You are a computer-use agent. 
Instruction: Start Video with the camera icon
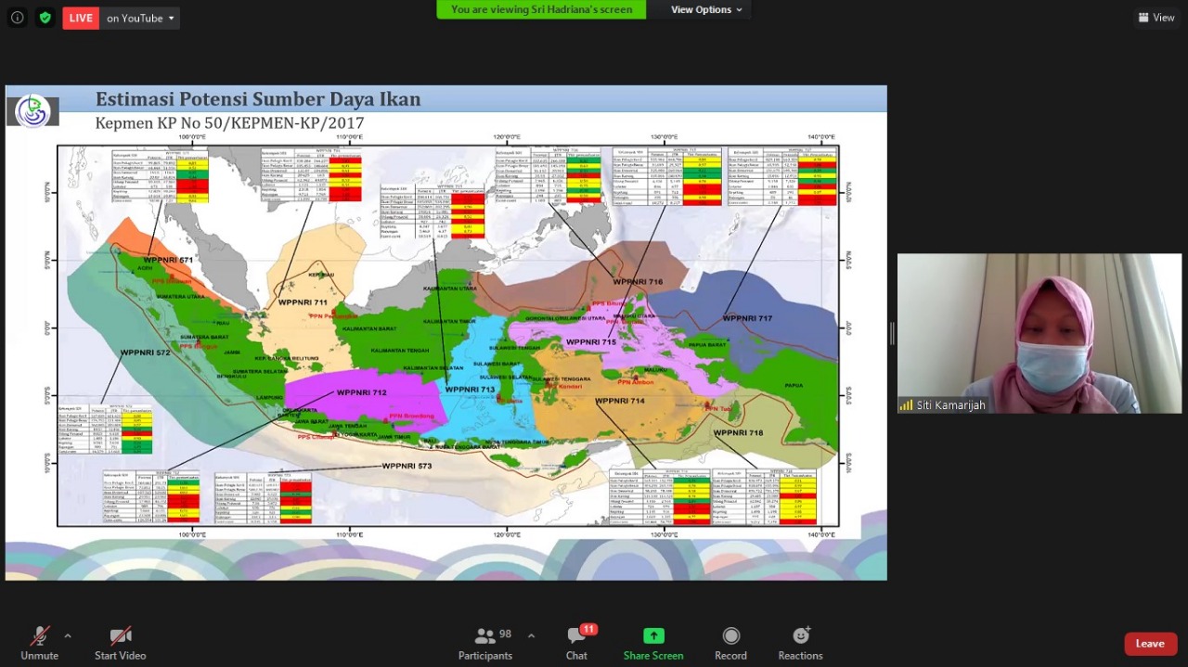click(x=120, y=643)
